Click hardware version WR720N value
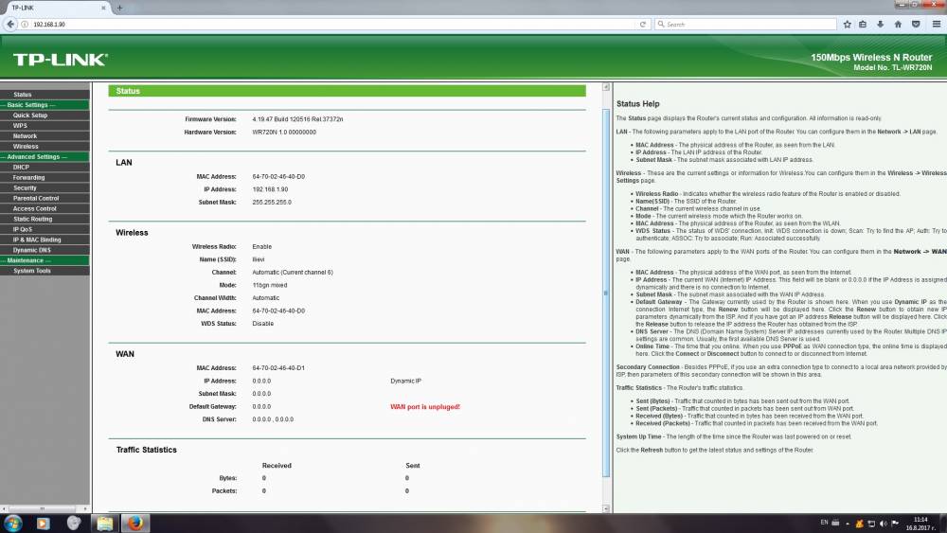Viewport: 947px width, 533px height. point(284,133)
